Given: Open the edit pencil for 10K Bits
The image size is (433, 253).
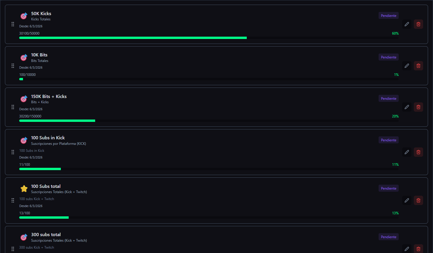Looking at the screenshot, I should (x=407, y=66).
